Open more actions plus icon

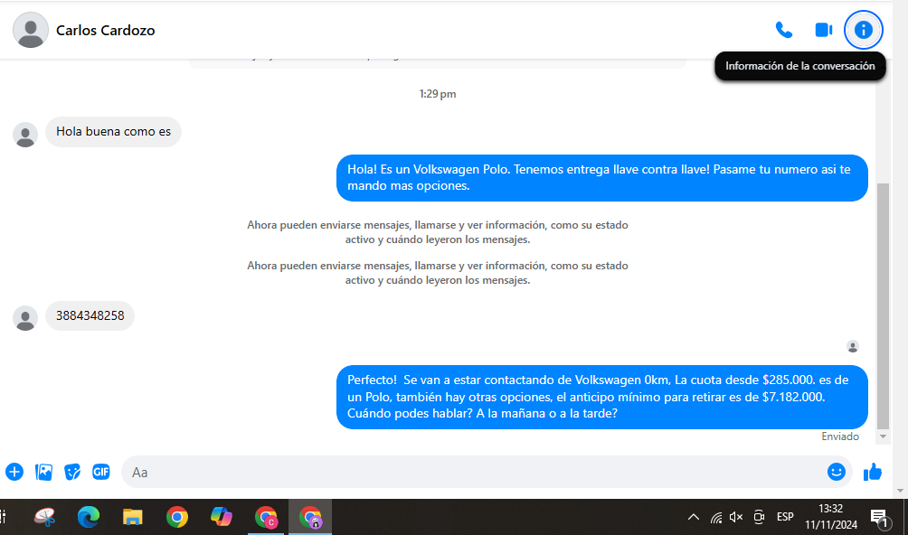pyautogui.click(x=14, y=472)
